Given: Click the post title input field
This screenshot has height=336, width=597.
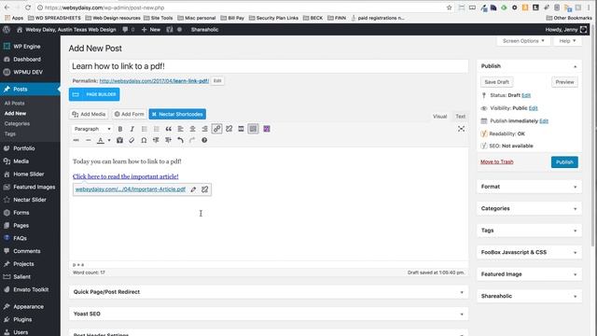Looking at the screenshot, I should pos(269,66).
